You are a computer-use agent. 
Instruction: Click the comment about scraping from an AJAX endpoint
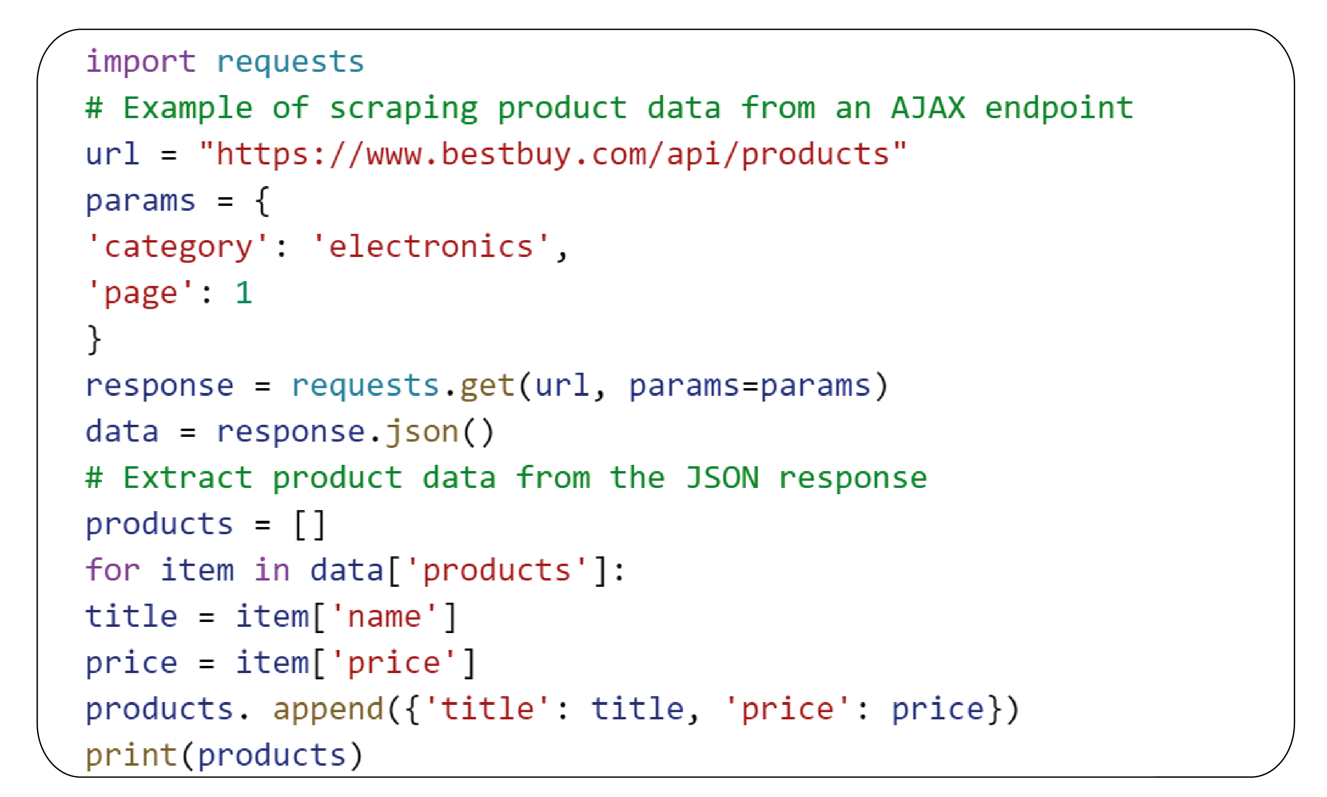tap(609, 108)
